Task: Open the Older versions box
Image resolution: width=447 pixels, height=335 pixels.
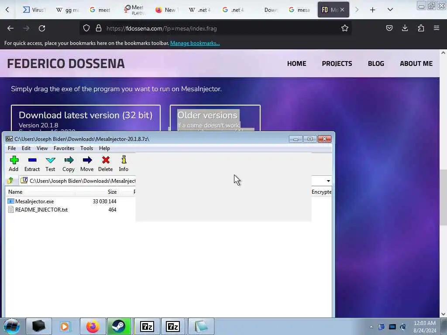Action: pyautogui.click(x=215, y=118)
